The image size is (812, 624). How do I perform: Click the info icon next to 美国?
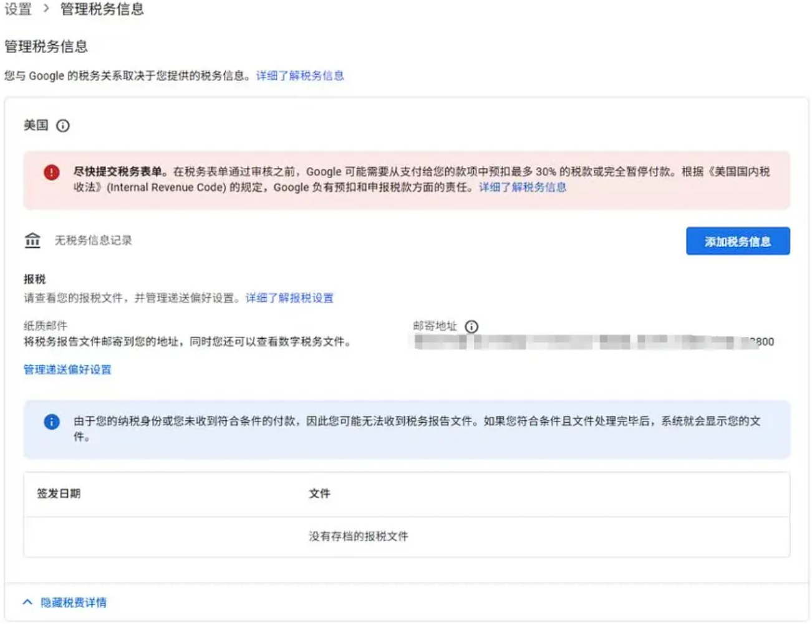[63, 126]
